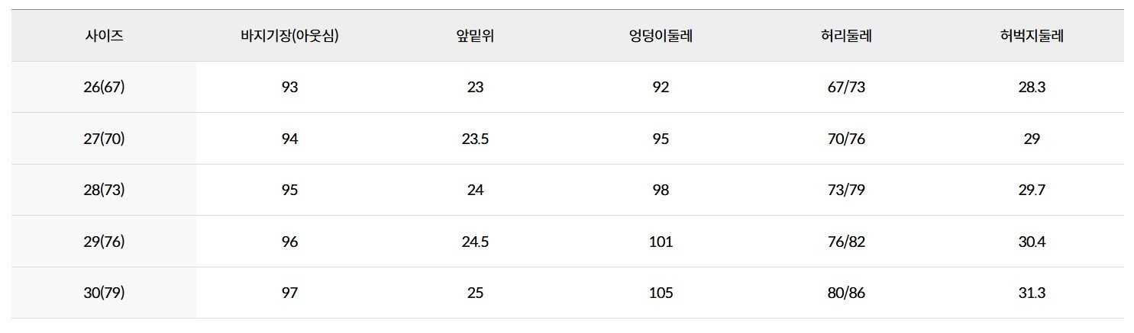Select the 허벅지둘레 column header
This screenshot has height=333, width=1134.
pyautogui.click(x=1032, y=36)
